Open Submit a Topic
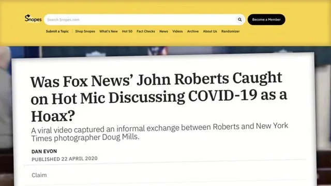The image size is (331, 186). 57,31
